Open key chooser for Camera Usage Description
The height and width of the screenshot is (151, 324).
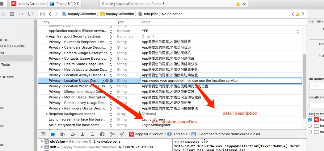point(111,53)
